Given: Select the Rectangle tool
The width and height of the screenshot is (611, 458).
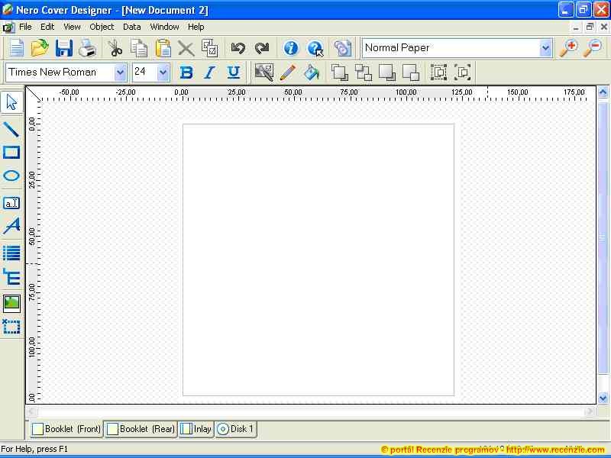Looking at the screenshot, I should 11,152.
